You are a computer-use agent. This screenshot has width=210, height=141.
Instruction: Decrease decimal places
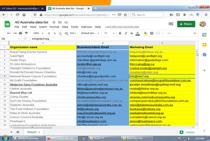tap(60, 33)
